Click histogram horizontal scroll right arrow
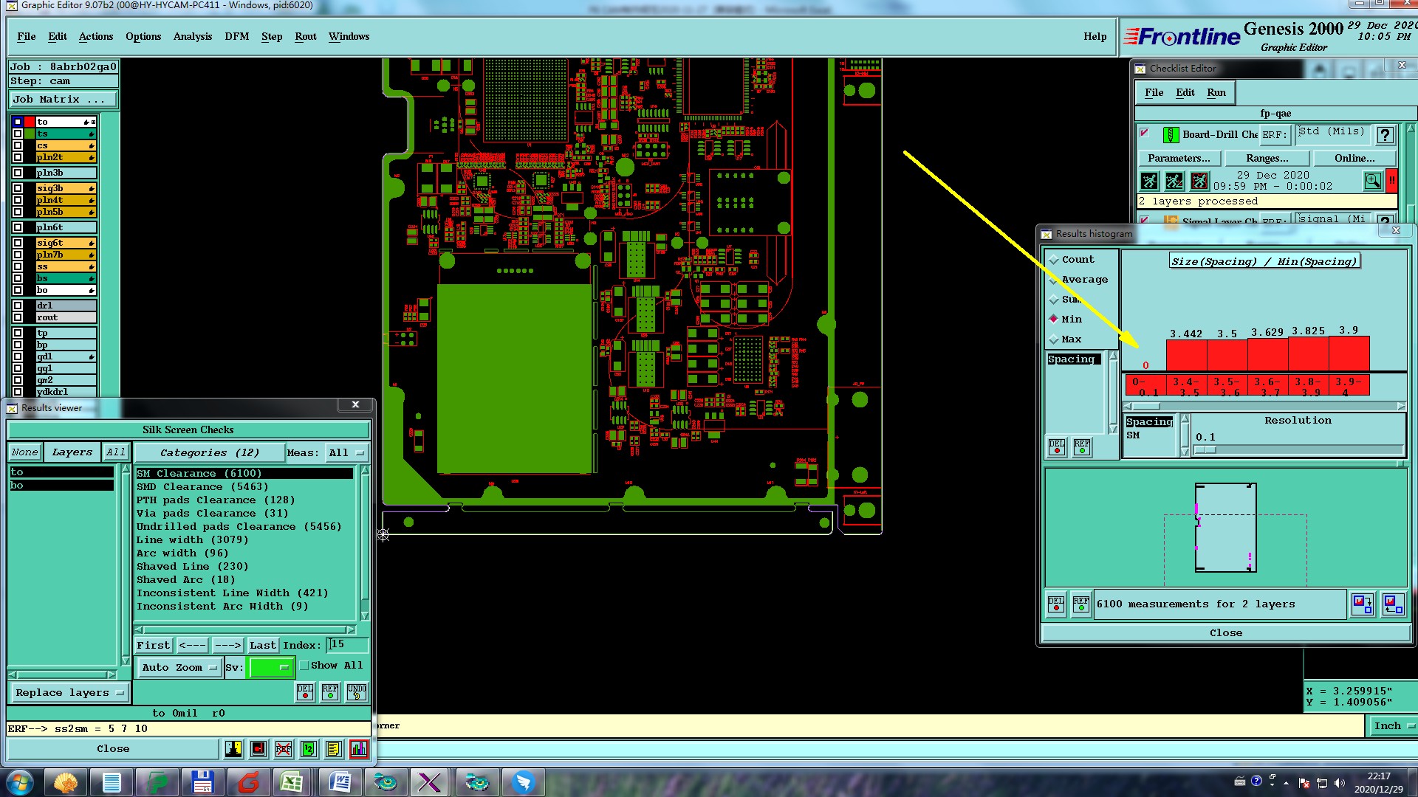Image resolution: width=1418 pixels, height=797 pixels. click(1401, 406)
